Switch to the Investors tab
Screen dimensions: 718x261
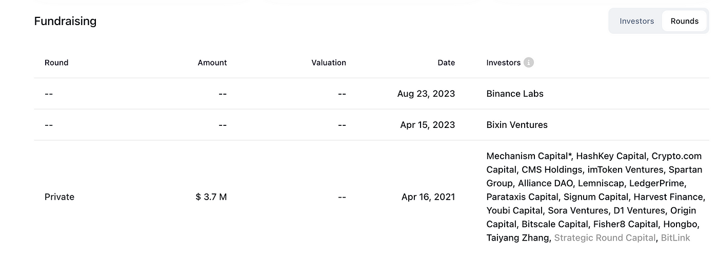click(x=636, y=21)
